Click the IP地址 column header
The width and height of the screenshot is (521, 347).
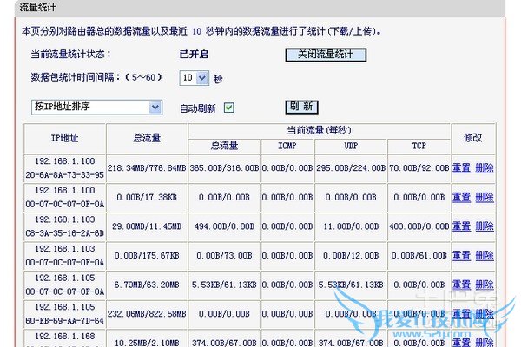click(65, 138)
